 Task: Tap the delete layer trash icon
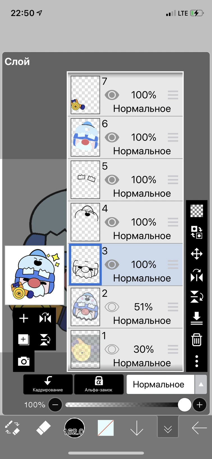[x=197, y=339]
